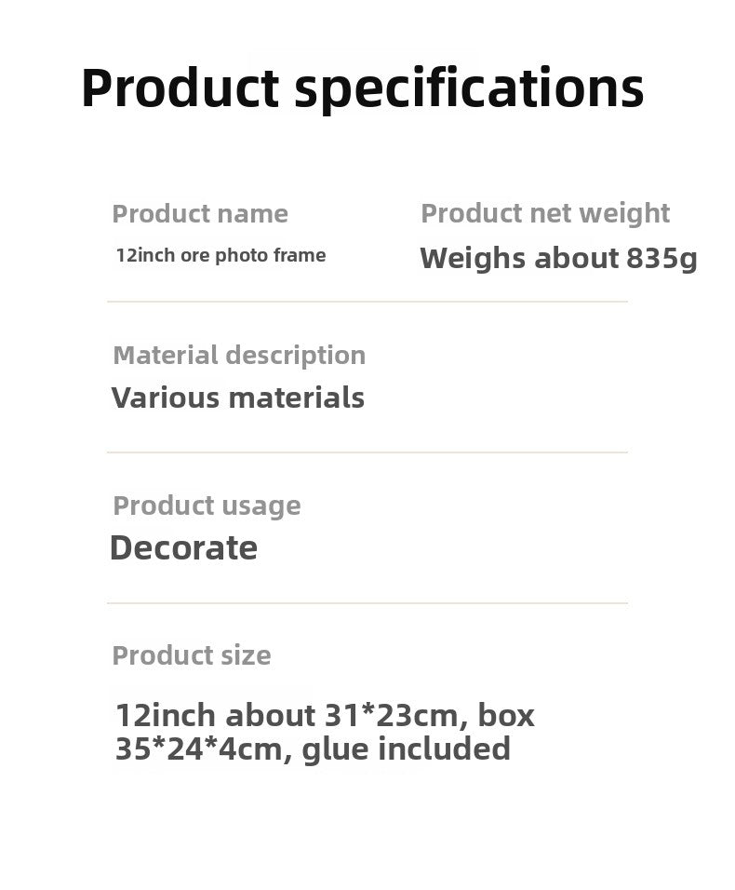Click the divider line below "Decorate"
The width and height of the screenshot is (735, 890).
click(367, 603)
